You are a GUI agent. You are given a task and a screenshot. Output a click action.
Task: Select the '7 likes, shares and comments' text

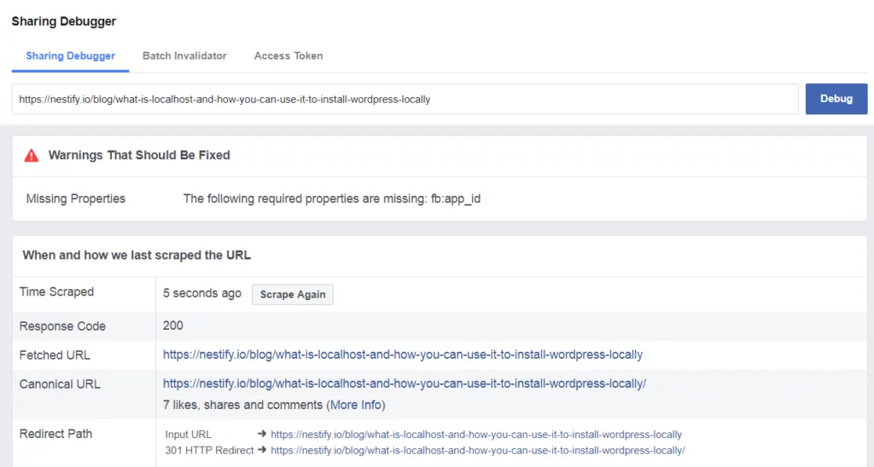243,405
